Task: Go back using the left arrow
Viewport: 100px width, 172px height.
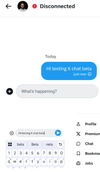Action: pyautogui.click(x=8, y=6)
